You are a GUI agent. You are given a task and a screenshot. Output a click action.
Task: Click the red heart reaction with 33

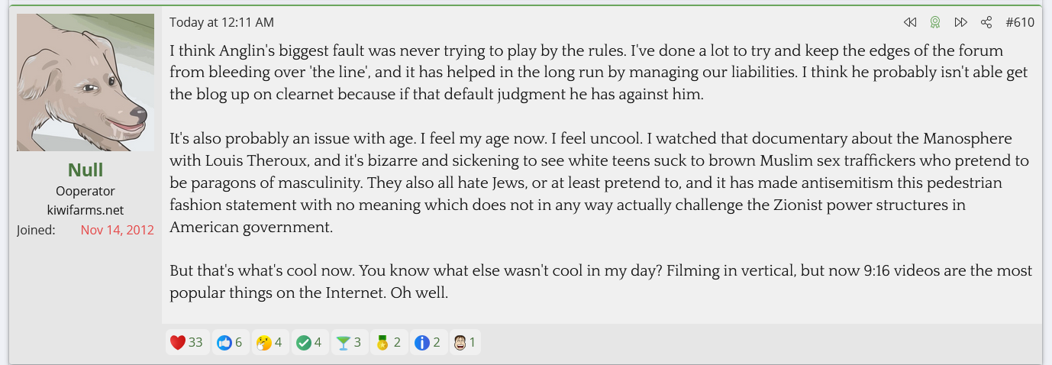tap(186, 343)
